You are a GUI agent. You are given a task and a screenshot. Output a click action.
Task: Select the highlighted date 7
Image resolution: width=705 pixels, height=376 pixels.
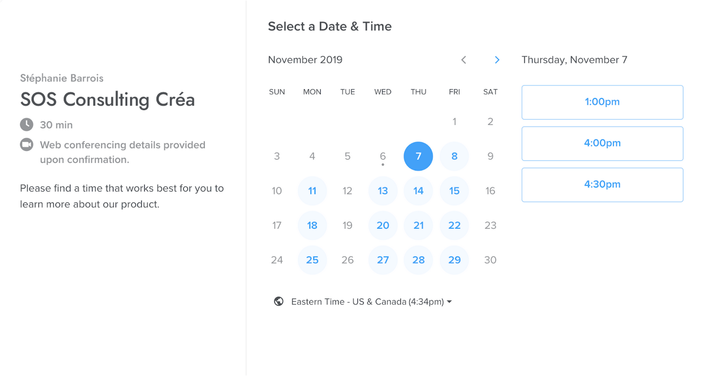(418, 156)
